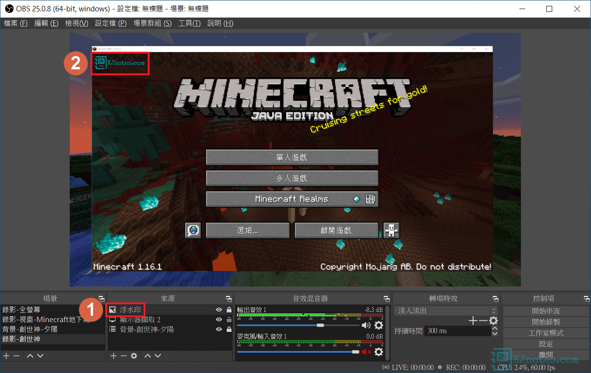Screen dimensions: 591x373
Task: Mute the 輸出音效 1 speaker
Action: pos(366,325)
